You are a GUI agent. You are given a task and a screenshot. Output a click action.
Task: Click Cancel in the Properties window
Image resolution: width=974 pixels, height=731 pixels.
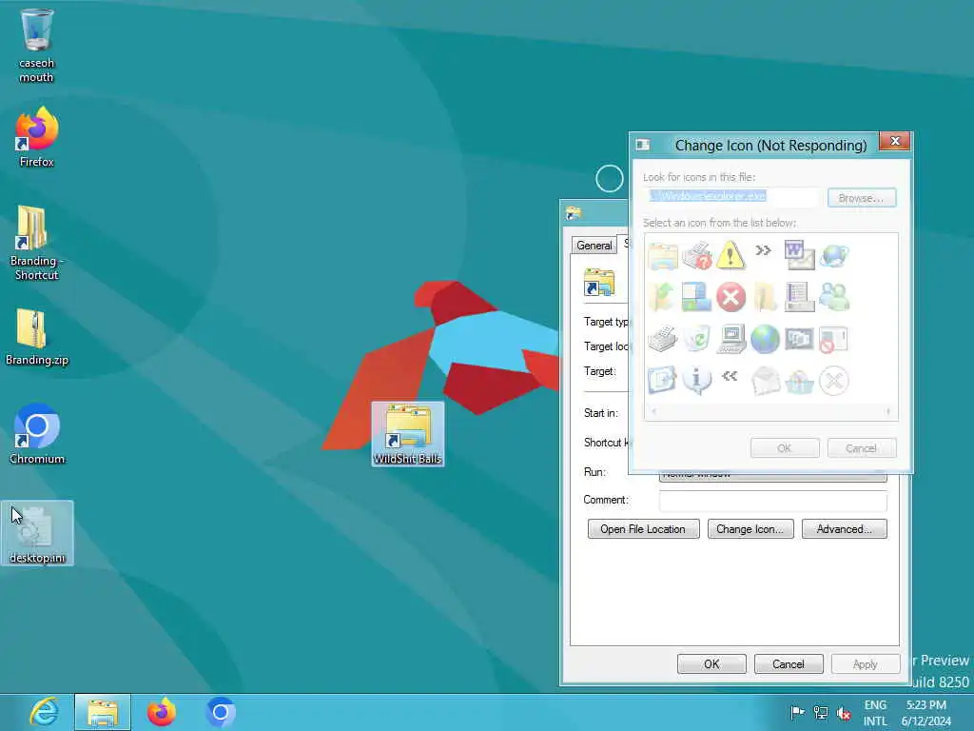click(x=789, y=663)
